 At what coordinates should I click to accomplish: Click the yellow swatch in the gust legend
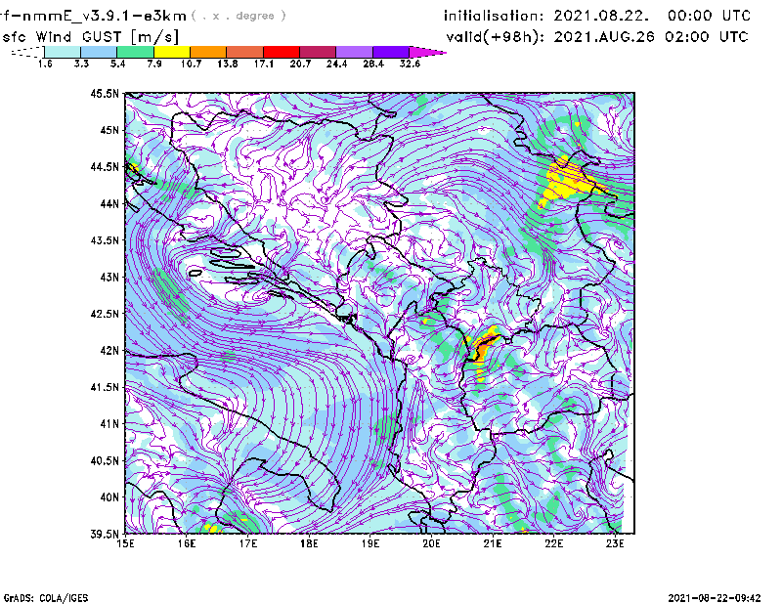[171, 52]
